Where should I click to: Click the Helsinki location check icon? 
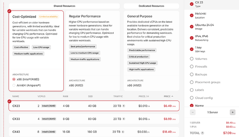[x=192, y=15]
